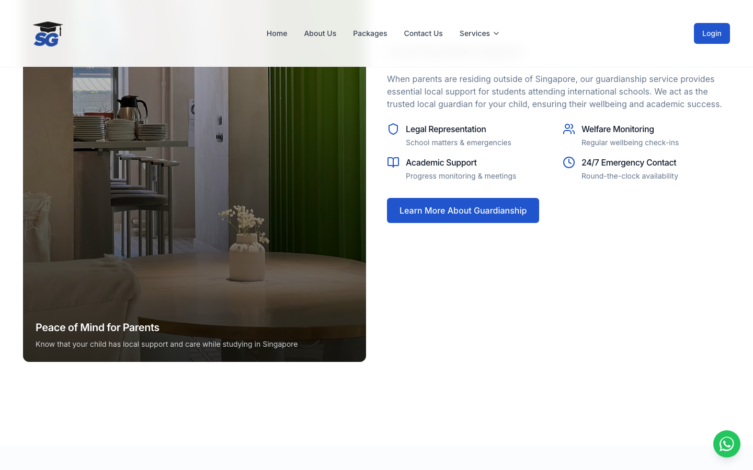Viewport: 753px width, 470px height.
Task: Click 'Round-the-clock availability' text
Action: 630,176
